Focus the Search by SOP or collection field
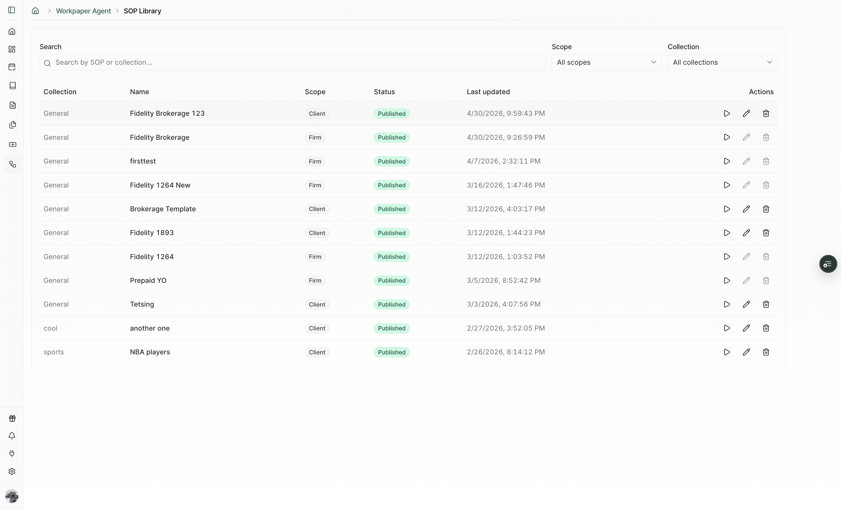 tap(293, 62)
